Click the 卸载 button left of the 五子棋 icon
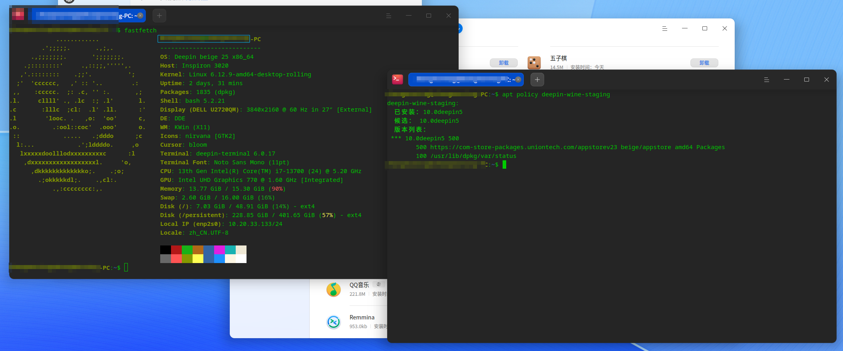The image size is (843, 351). [x=504, y=63]
